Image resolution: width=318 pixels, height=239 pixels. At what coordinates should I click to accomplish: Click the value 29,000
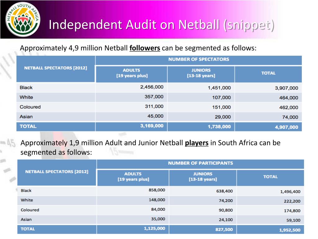coord(223,117)
